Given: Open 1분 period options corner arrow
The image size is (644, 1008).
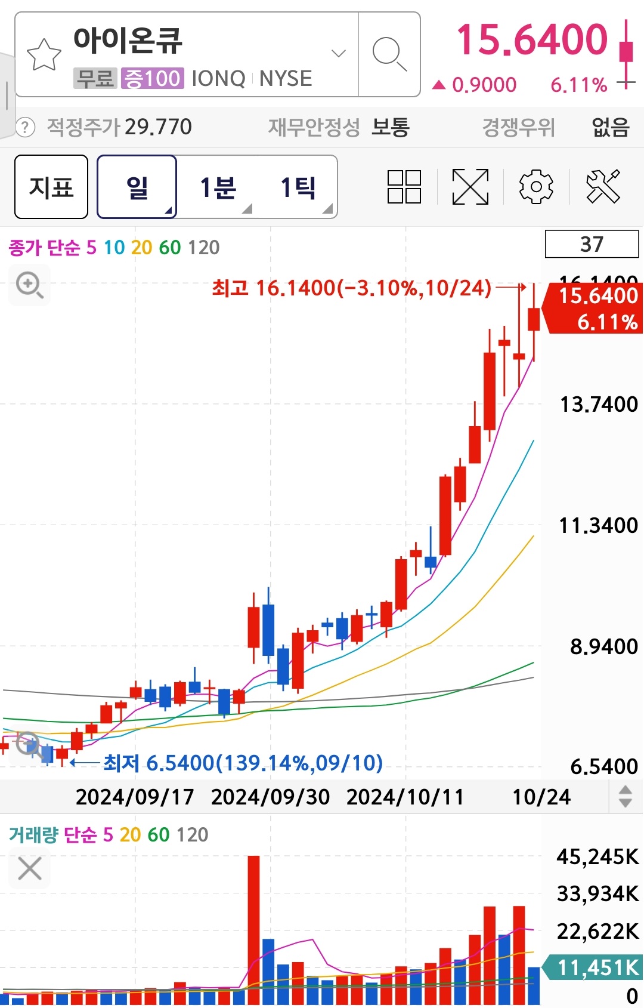Looking at the screenshot, I should pyautogui.click(x=247, y=209).
